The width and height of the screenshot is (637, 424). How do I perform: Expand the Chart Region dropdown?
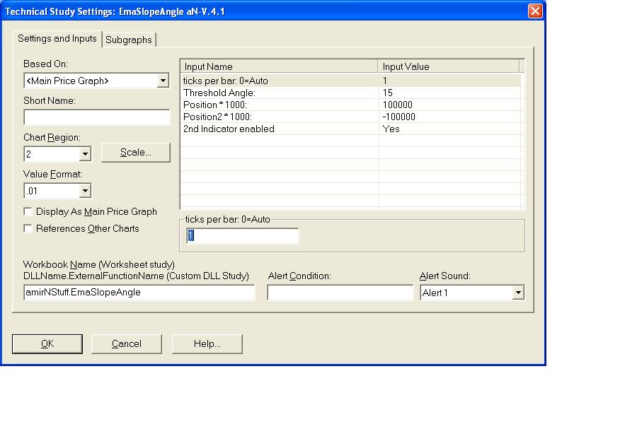(x=85, y=154)
